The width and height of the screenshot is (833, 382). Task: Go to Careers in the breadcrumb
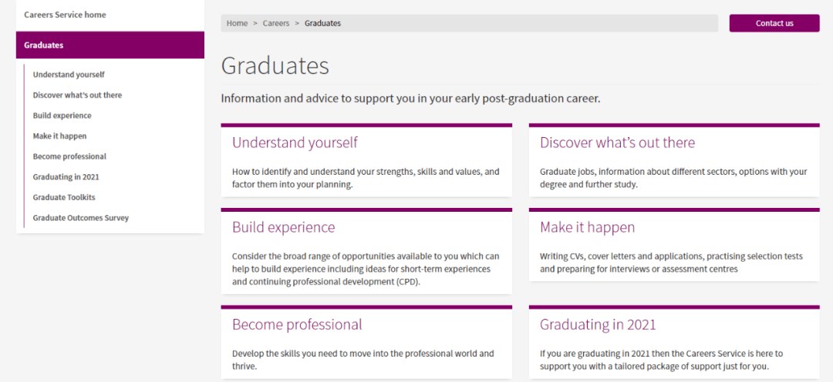276,23
